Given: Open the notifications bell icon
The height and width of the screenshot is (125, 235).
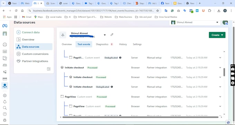Looking at the screenshot, I should [5, 102].
